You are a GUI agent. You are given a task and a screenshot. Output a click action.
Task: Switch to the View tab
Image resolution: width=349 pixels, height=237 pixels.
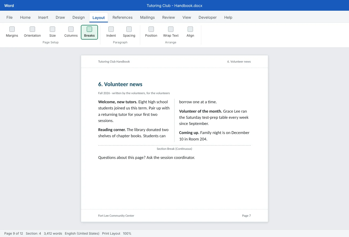pyautogui.click(x=187, y=17)
